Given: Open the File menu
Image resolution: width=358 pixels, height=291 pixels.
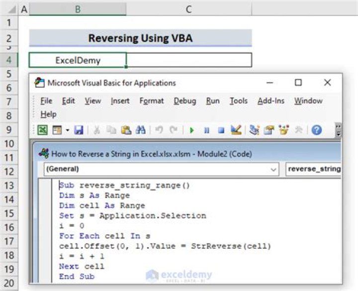Looking at the screenshot, I should pyautogui.click(x=46, y=100).
